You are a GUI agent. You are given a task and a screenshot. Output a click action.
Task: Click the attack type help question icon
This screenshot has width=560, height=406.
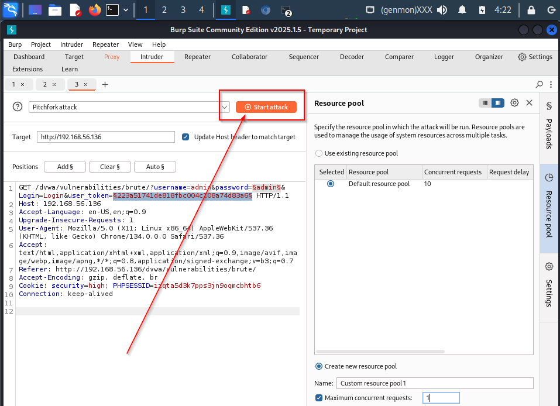tap(18, 107)
